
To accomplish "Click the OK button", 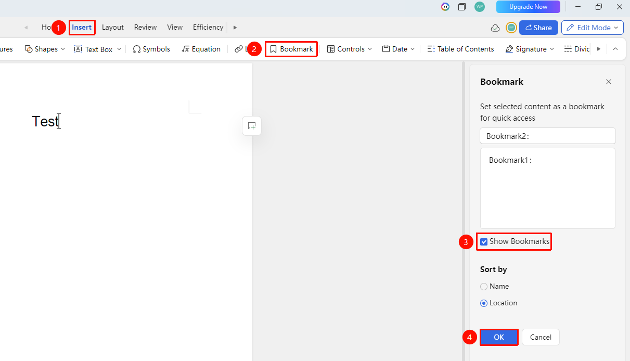I will click(499, 337).
